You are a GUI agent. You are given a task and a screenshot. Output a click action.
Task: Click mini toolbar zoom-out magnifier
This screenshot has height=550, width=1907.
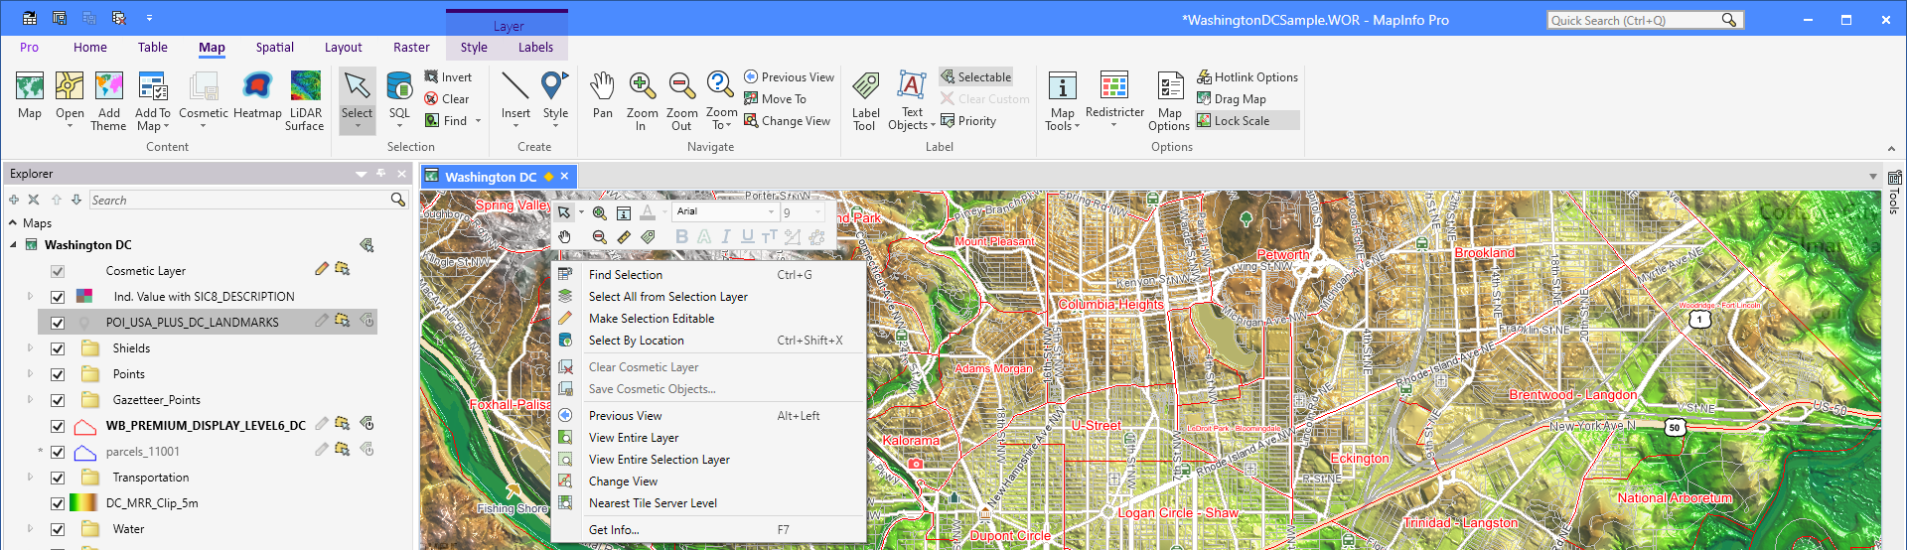coord(599,236)
